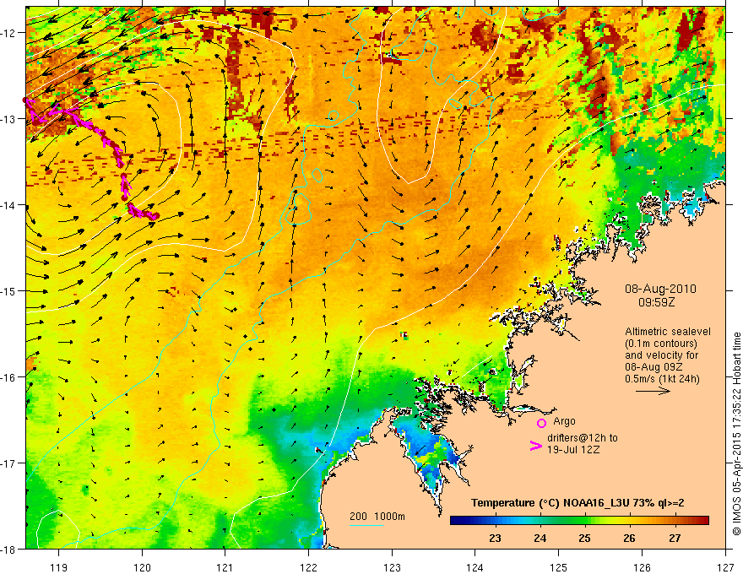This screenshot has width=743, height=574.
Task: Click latitude axis label -18
Action: 9,550
